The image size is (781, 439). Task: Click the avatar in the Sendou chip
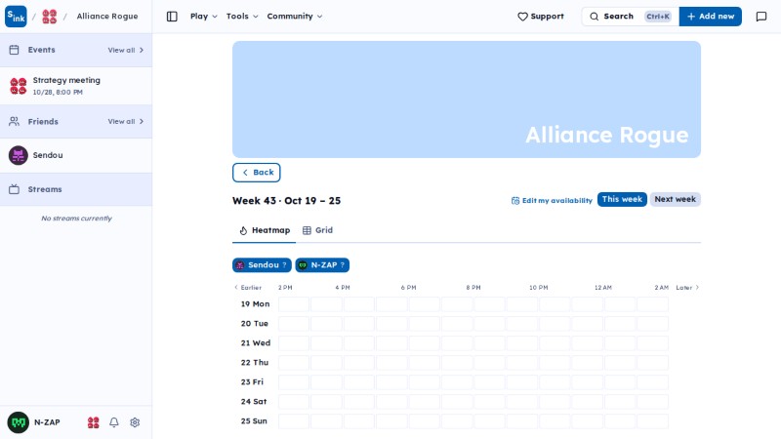coord(240,265)
